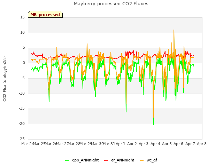This screenshot has height=167, width=223.
Task: Click the x-axis label Mar 31
Action: (109, 144)
